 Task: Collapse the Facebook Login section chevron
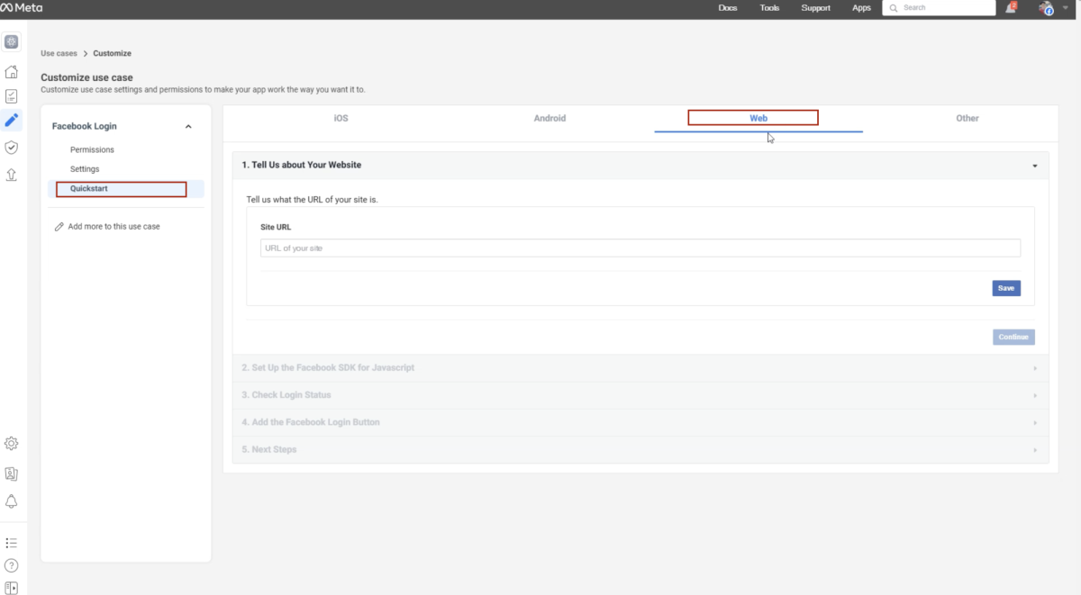[188, 127]
